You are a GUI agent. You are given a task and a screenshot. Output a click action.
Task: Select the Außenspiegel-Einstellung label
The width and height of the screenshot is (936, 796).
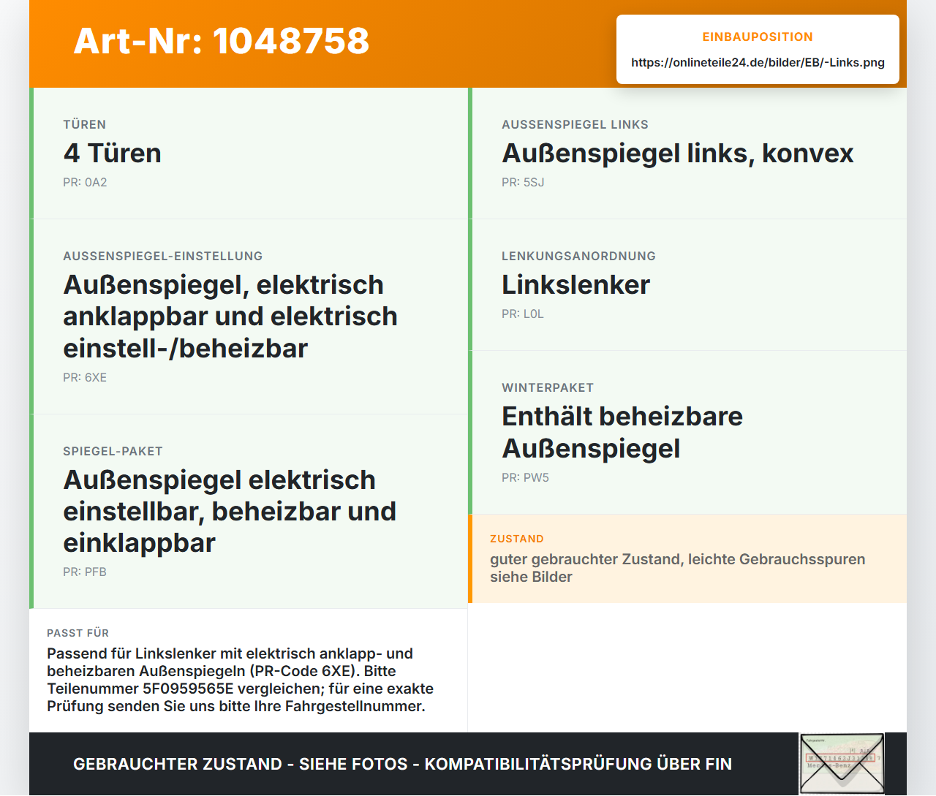click(162, 257)
